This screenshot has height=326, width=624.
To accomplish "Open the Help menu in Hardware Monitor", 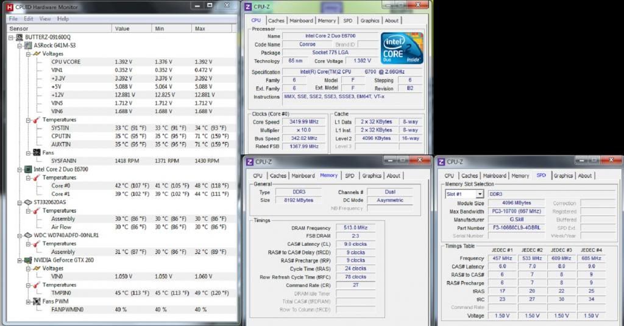I will pyautogui.click(x=63, y=19).
